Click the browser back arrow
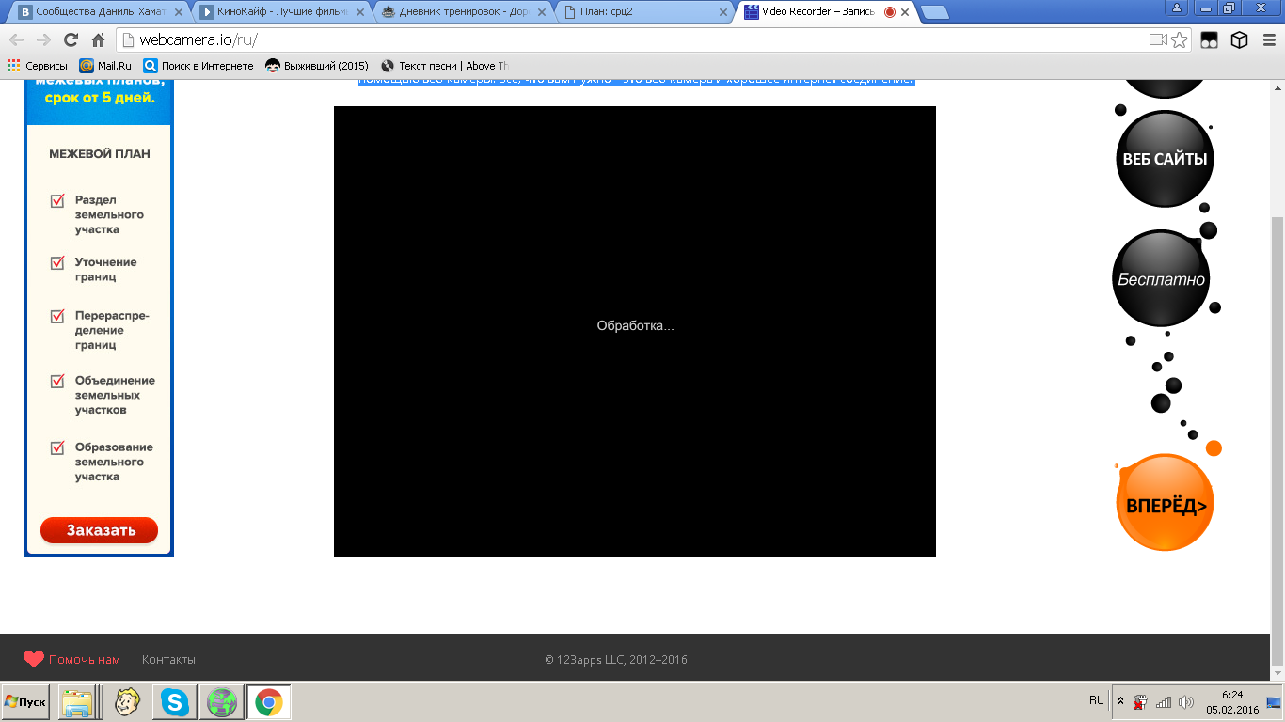 point(16,40)
